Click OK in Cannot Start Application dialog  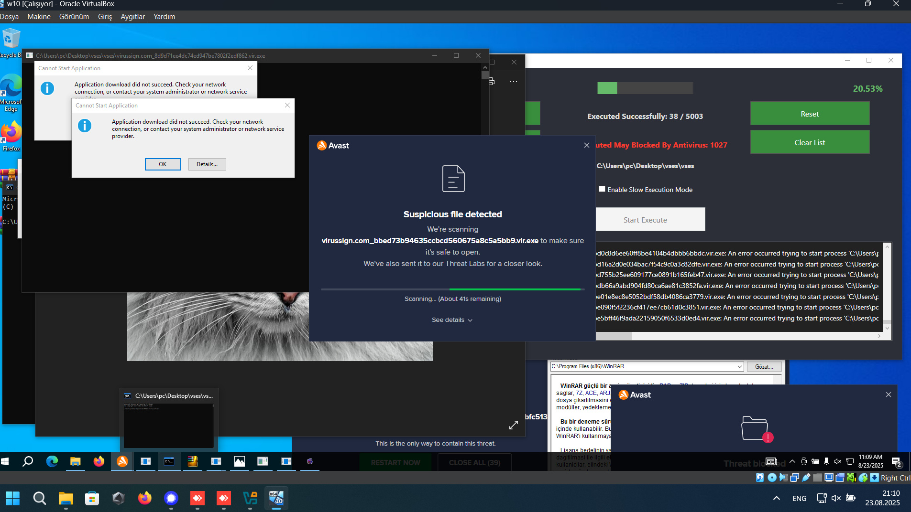163,164
